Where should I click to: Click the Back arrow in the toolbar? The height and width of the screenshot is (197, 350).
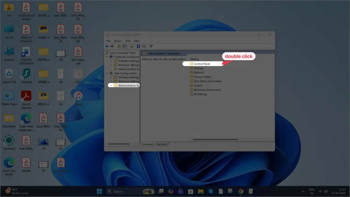tap(107, 46)
